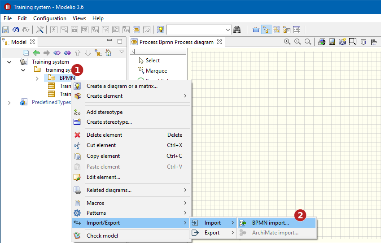Open the Help menu
Screen dimensions: 381x243
[x=98, y=18]
